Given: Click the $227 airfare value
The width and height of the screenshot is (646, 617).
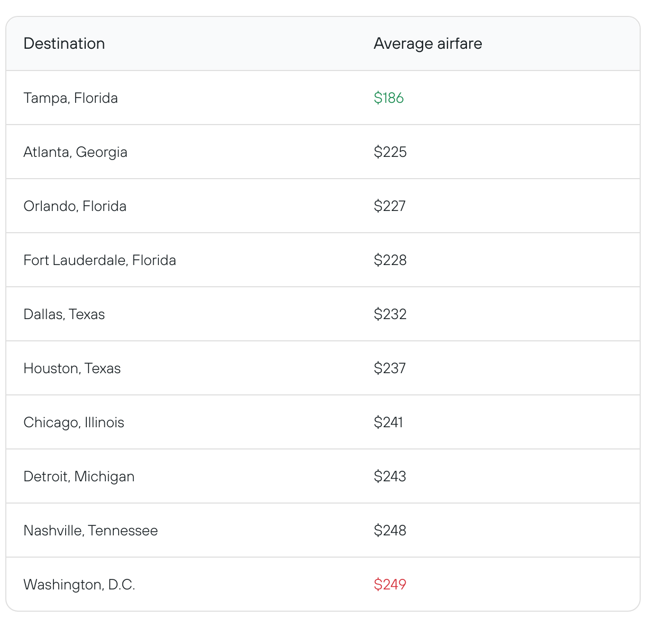Looking at the screenshot, I should tap(389, 206).
